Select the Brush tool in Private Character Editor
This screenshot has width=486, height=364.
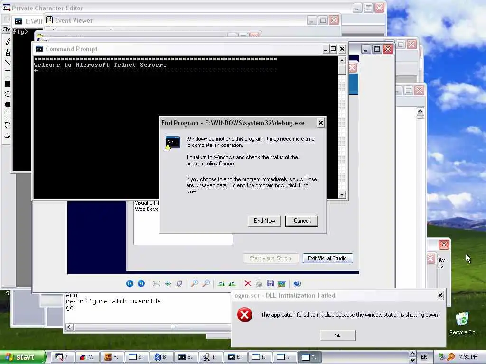pyautogui.click(x=8, y=52)
